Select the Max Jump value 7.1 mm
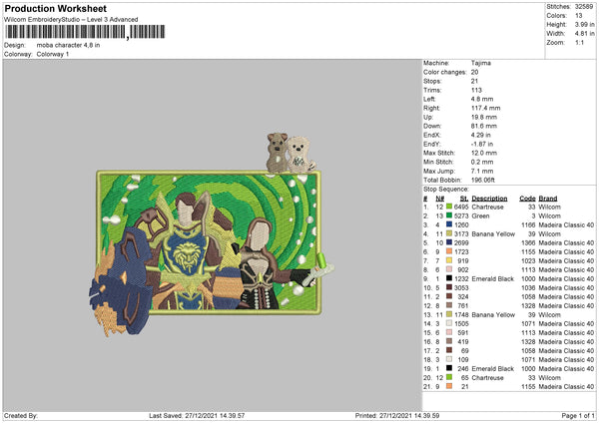 pyautogui.click(x=482, y=171)
